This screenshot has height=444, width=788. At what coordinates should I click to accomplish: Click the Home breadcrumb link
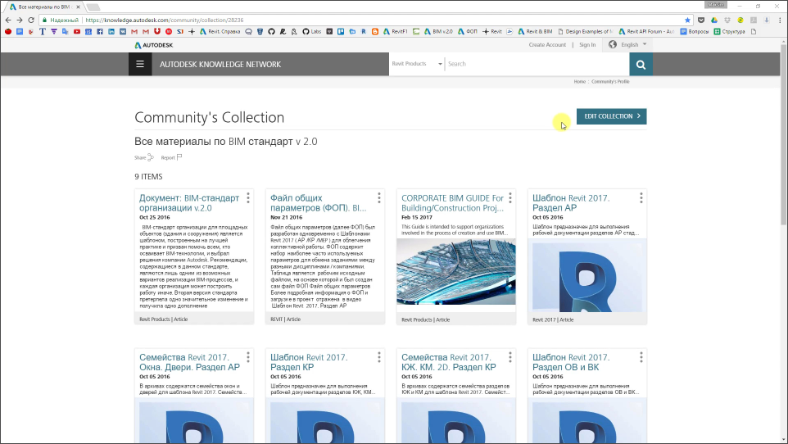[579, 81]
